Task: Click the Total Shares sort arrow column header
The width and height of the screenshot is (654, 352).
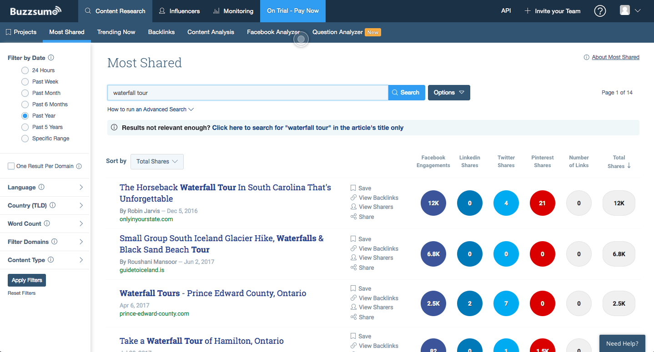Action: click(x=619, y=162)
